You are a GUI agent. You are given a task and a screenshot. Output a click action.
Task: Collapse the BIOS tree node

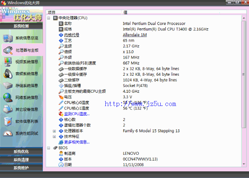[x=49, y=148]
